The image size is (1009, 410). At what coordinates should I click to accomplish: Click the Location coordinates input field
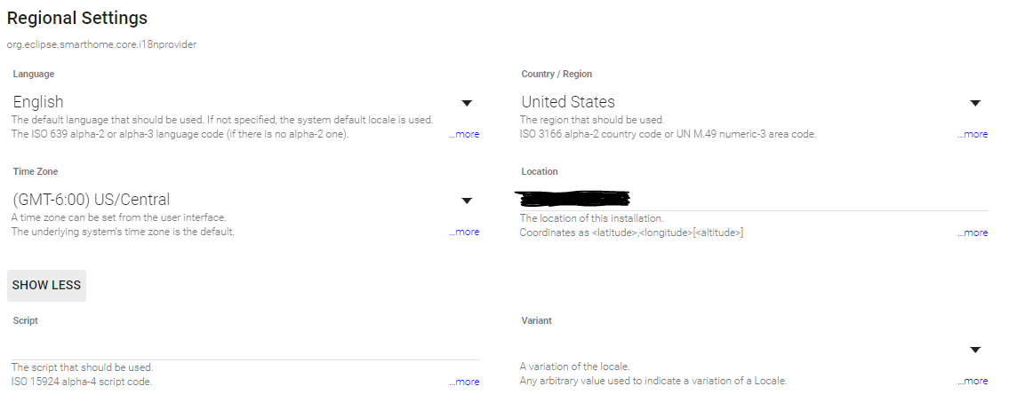pos(754,199)
